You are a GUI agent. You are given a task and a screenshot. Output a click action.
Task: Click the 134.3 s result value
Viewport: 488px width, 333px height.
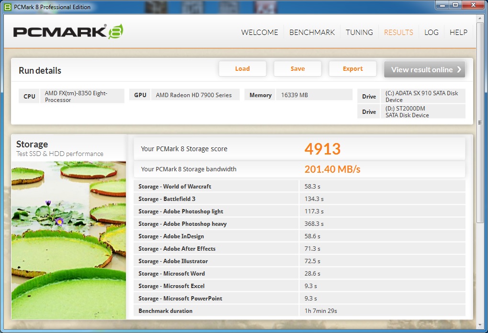[x=314, y=199]
